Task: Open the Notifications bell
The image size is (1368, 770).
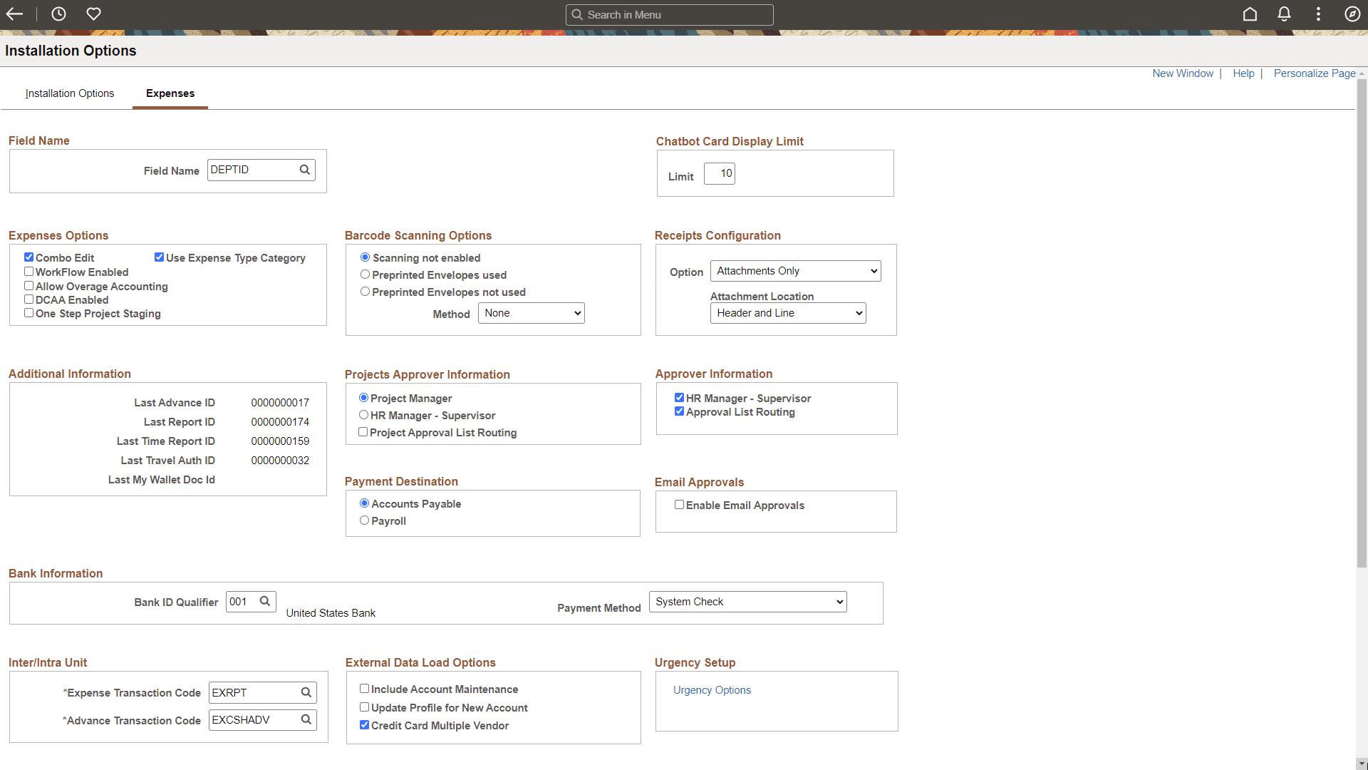Action: coord(1284,14)
